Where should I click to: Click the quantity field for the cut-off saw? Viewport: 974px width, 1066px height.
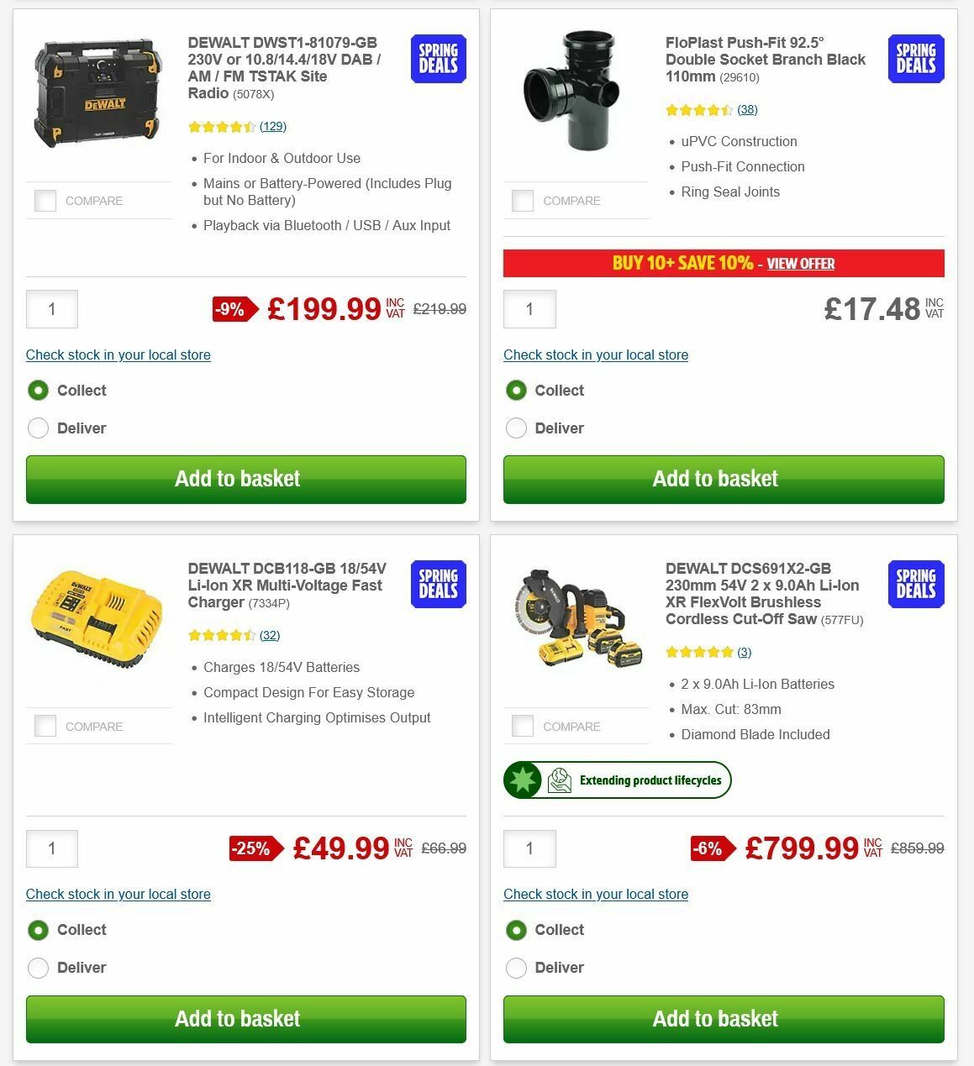[529, 848]
